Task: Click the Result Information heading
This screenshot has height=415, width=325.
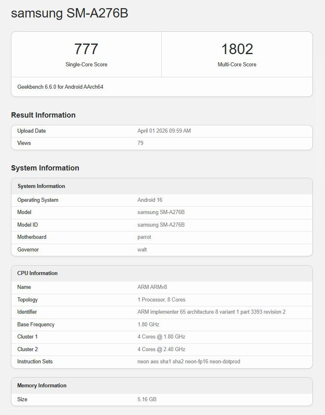Action: (43, 115)
